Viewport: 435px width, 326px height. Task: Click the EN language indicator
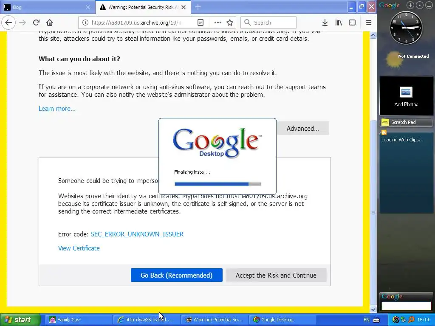[x=367, y=320]
